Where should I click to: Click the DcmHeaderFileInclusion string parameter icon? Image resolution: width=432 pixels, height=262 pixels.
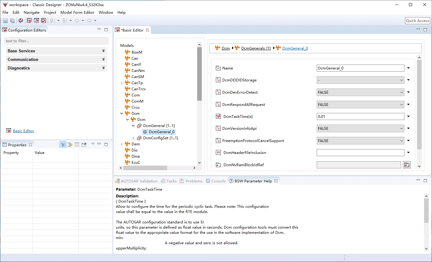click(218, 152)
